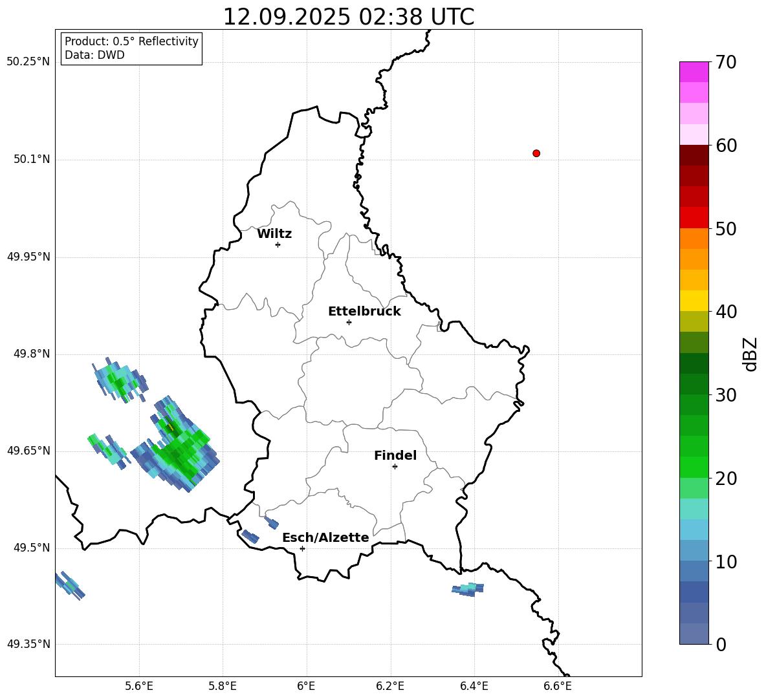
Task: Click the 10 tick on the colorbar
Action: (x=726, y=561)
